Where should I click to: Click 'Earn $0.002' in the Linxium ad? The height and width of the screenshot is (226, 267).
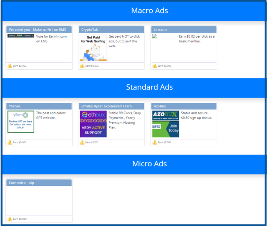(x=164, y=66)
